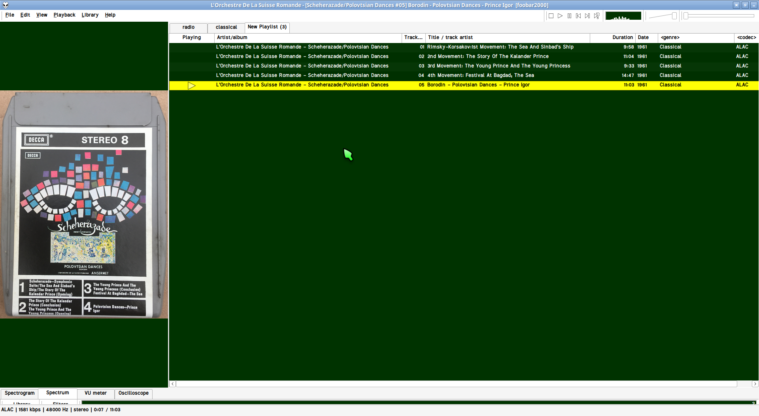The width and height of the screenshot is (759, 416).
Task: Sort by Date column header
Action: (646, 37)
